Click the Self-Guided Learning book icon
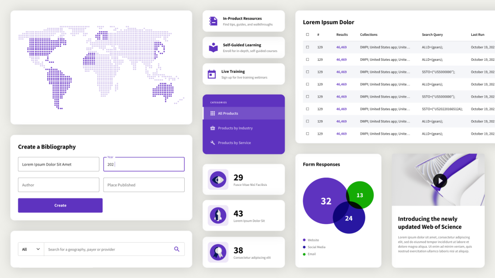Screen dimensions: 495x278 [x=213, y=48]
